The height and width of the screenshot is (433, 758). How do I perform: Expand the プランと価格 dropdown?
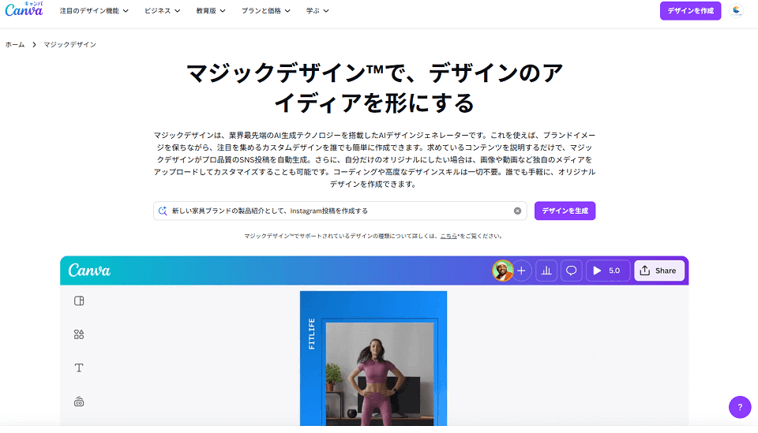coord(266,10)
